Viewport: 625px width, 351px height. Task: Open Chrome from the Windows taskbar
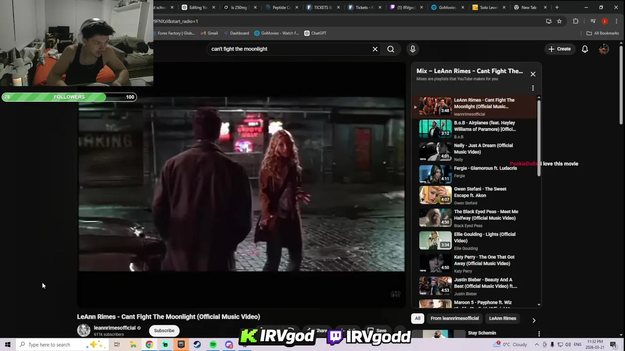tap(149, 345)
